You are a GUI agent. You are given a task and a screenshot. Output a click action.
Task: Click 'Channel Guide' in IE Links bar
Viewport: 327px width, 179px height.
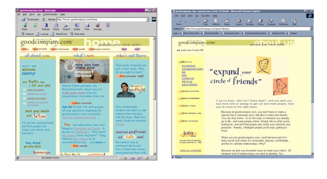coord(210,33)
